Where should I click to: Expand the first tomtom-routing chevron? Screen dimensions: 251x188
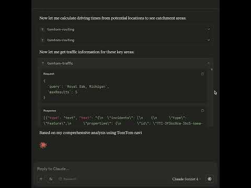pos(209,29)
